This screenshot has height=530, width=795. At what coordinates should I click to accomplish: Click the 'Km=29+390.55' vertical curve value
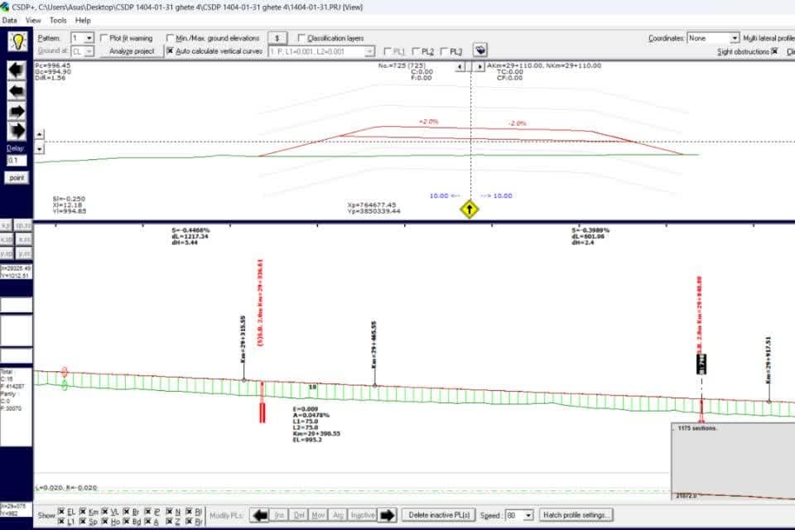click(316, 434)
